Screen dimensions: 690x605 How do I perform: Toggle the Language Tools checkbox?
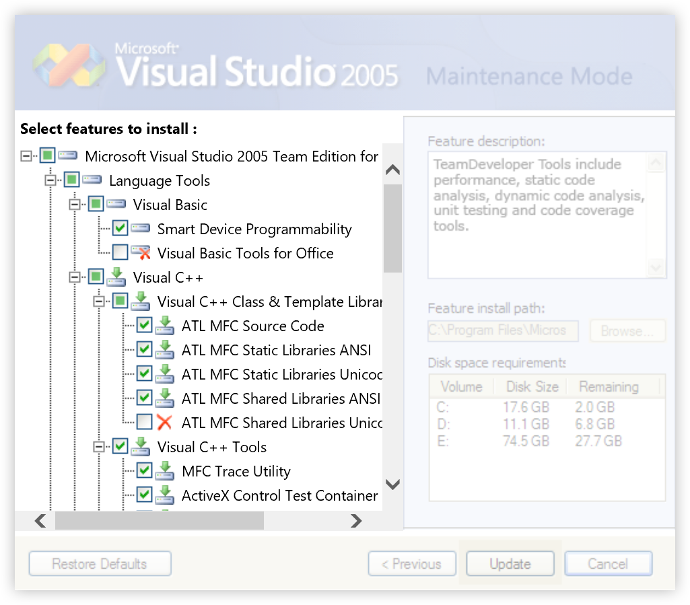point(72,180)
